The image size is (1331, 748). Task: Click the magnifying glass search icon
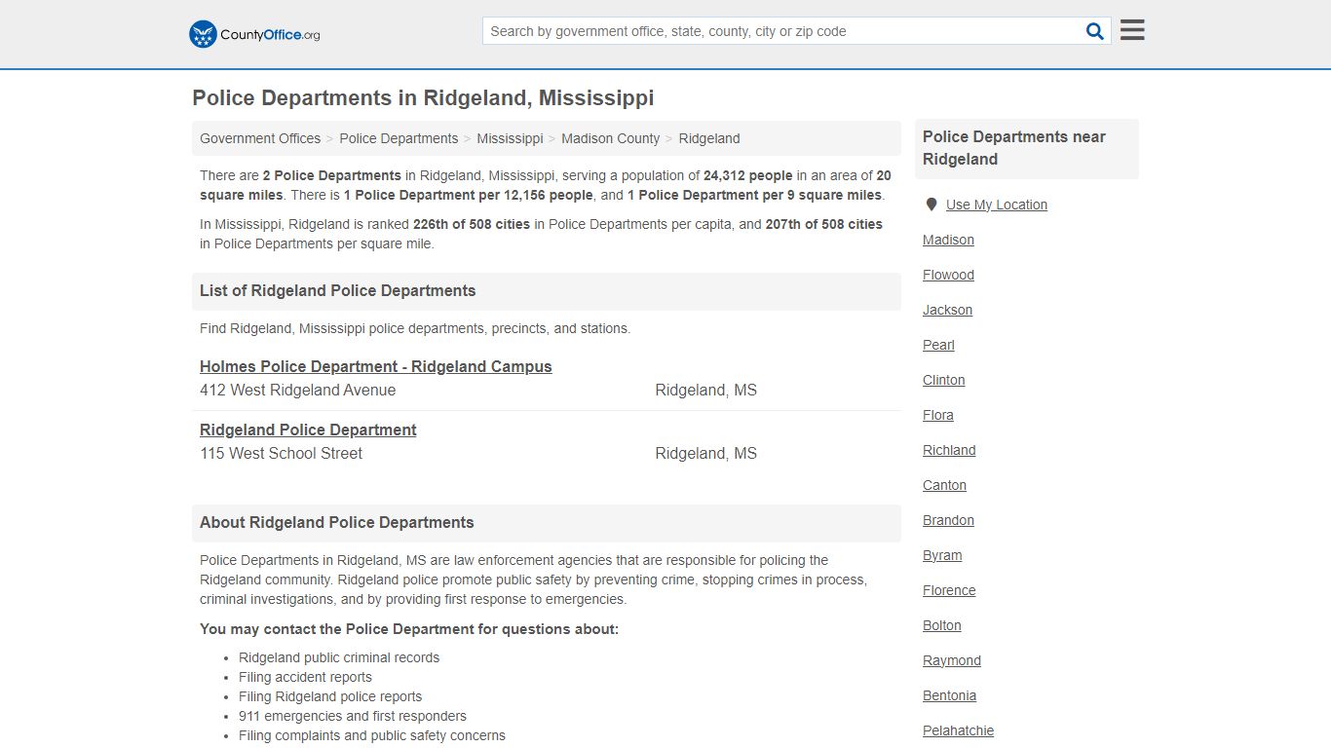[1095, 31]
